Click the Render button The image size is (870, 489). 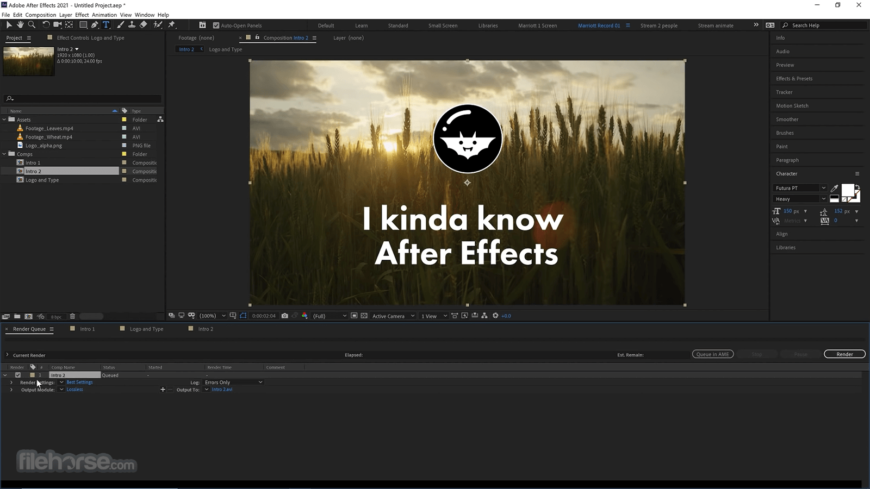[844, 354]
